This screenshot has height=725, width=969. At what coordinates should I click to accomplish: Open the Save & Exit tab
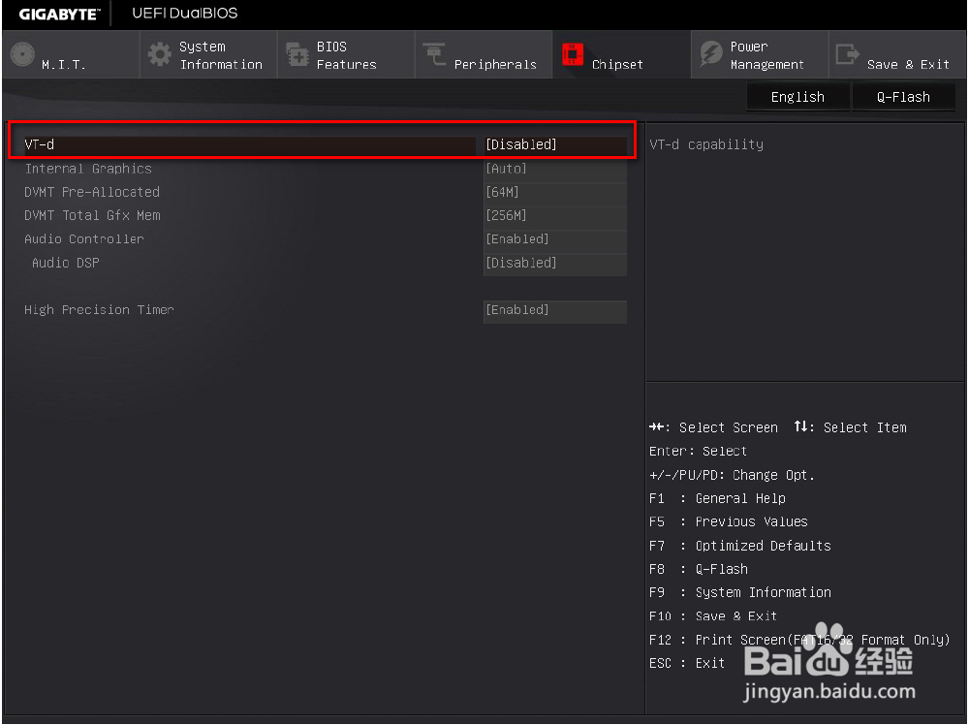[x=897, y=54]
